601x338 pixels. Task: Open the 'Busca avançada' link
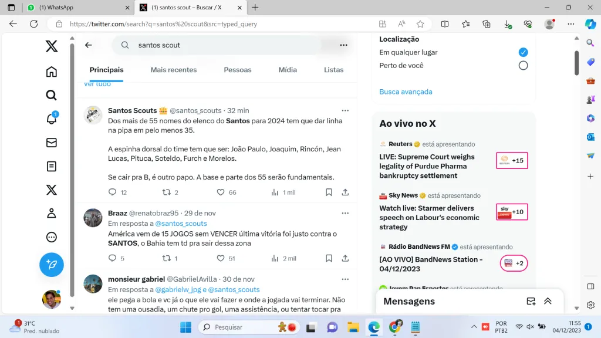[406, 92]
